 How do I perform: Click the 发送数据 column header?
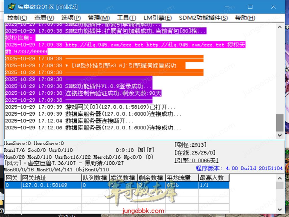123,178
